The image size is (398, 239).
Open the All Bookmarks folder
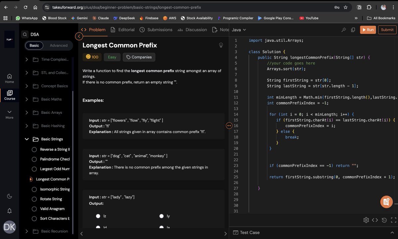coord(381,18)
